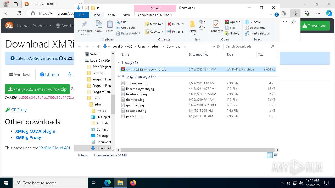This screenshot has height=188, width=335.
Task: Click Select all in the ribbon
Action: pos(253,22)
